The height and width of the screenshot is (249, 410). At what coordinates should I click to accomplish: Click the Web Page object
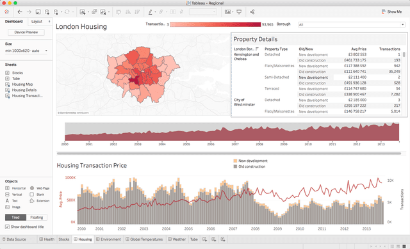click(x=40, y=188)
